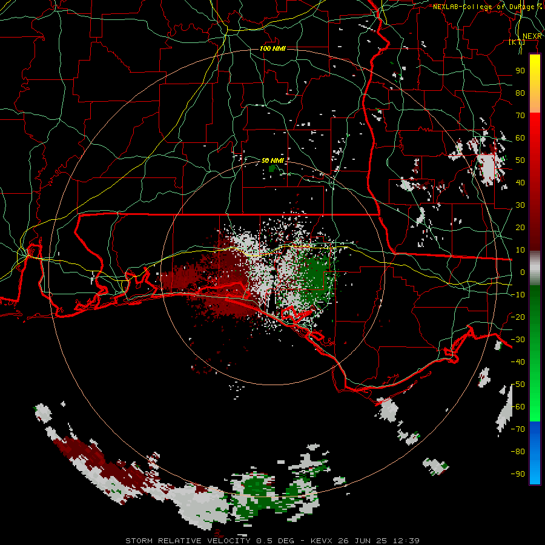
Task: Click the -90 value on velocity scale
Action: pyautogui.click(x=518, y=474)
